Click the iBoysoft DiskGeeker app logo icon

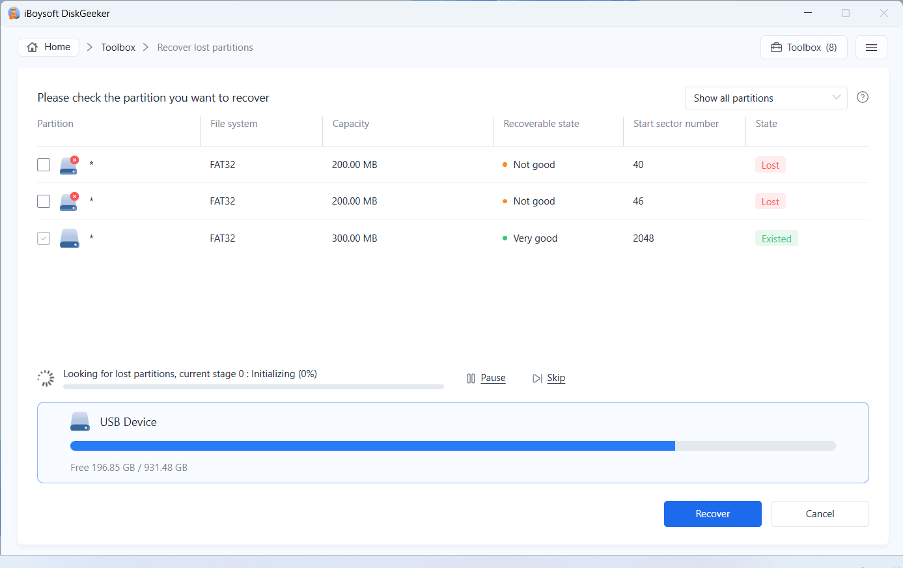tap(14, 13)
